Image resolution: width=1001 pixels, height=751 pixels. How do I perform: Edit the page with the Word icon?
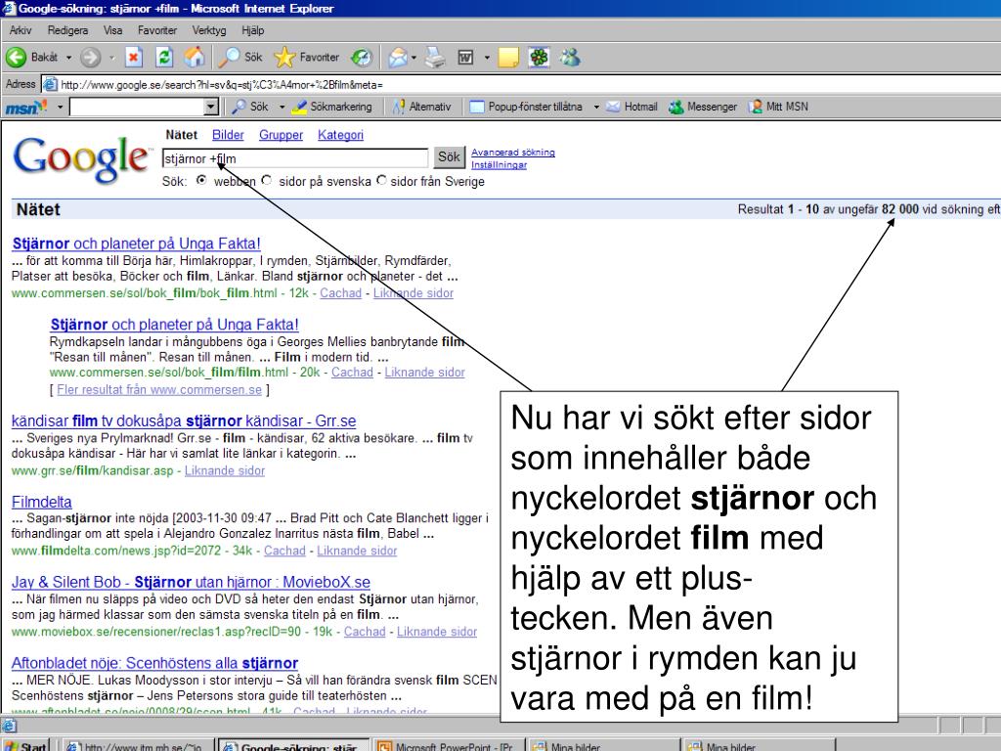point(466,58)
